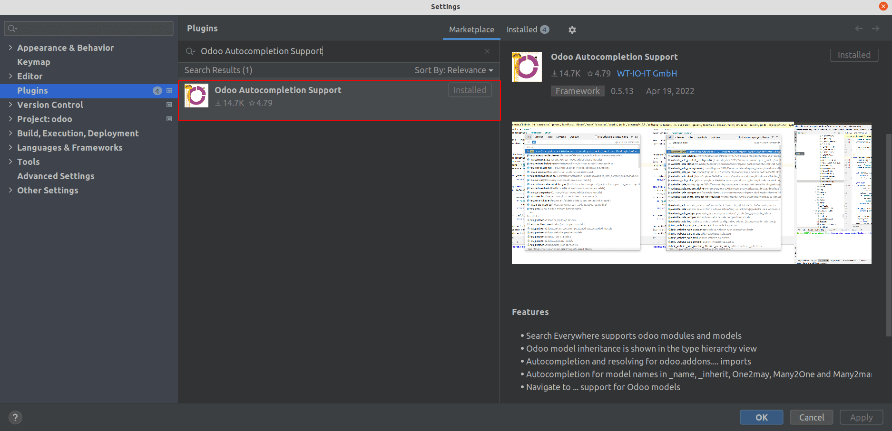Click the star rating 4.79 in details
The image size is (892, 431).
pos(599,74)
